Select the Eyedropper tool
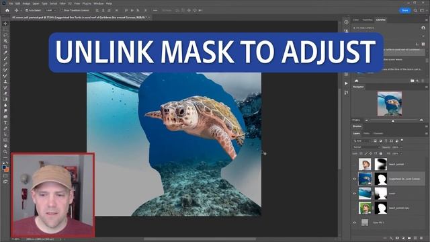Image resolution: width=430 pixels, height=242 pixels. click(5, 52)
